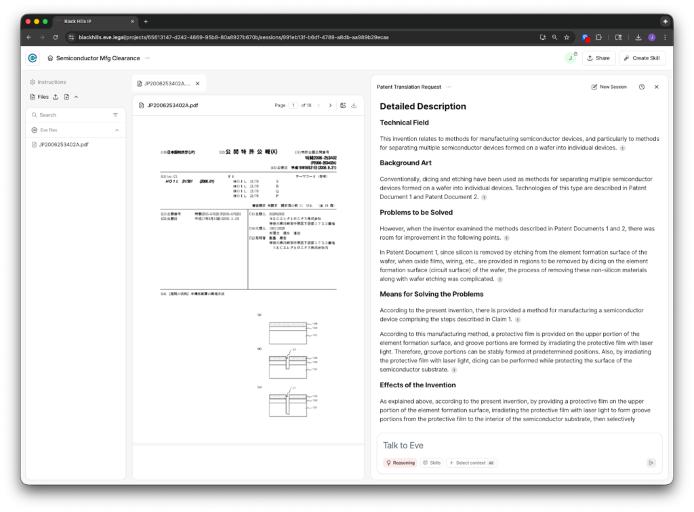Viewport: 694px width, 512px height.
Task: Open the Skills chip in the chat box
Action: tap(432, 463)
